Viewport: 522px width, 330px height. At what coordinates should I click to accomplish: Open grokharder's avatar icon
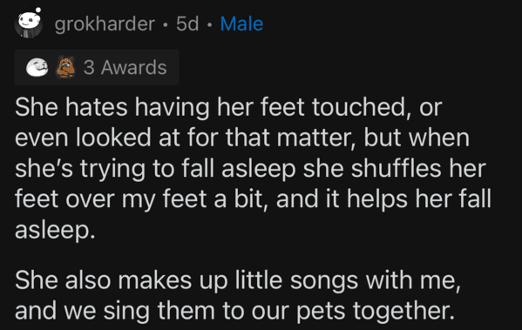coord(29,24)
